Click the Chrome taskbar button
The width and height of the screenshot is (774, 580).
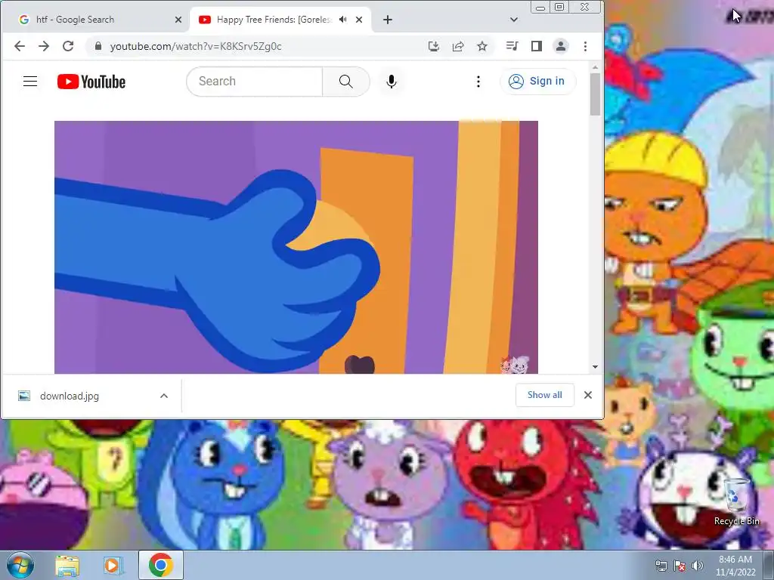[x=161, y=565]
